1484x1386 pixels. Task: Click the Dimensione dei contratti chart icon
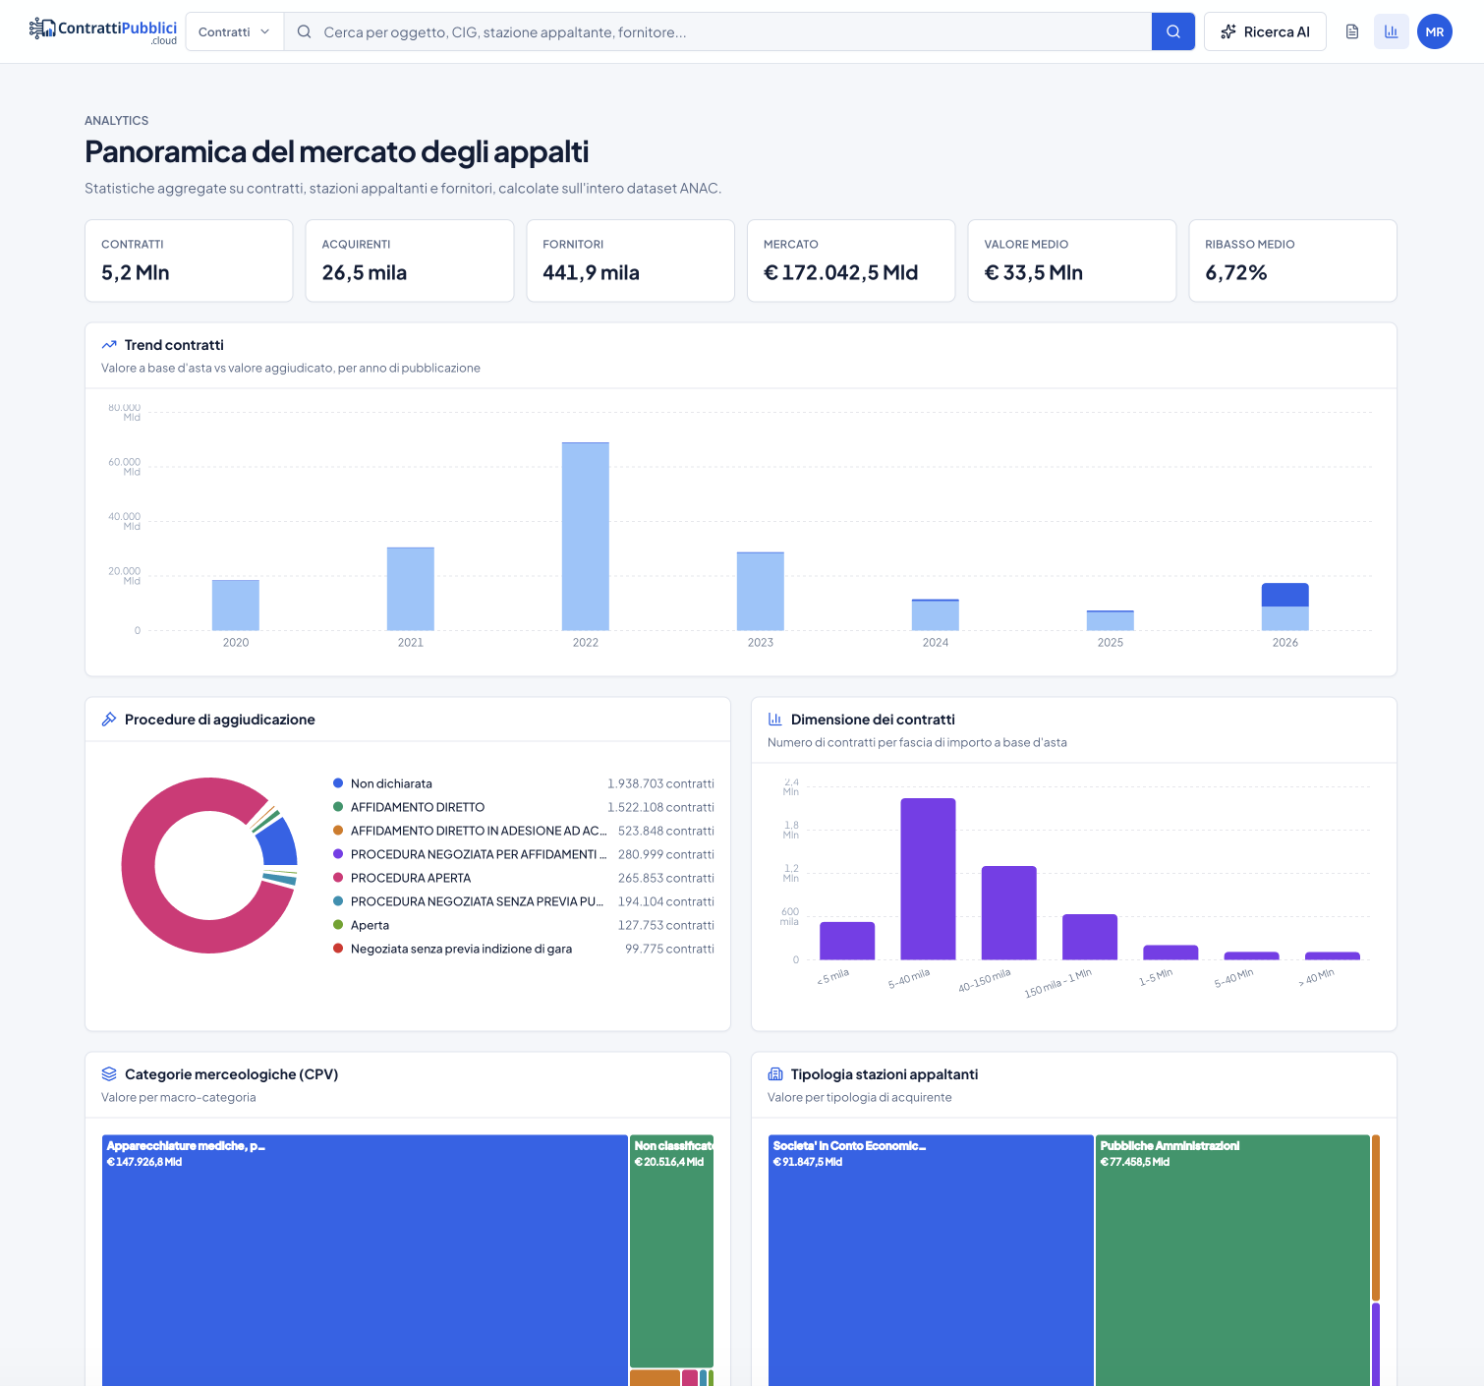click(775, 720)
